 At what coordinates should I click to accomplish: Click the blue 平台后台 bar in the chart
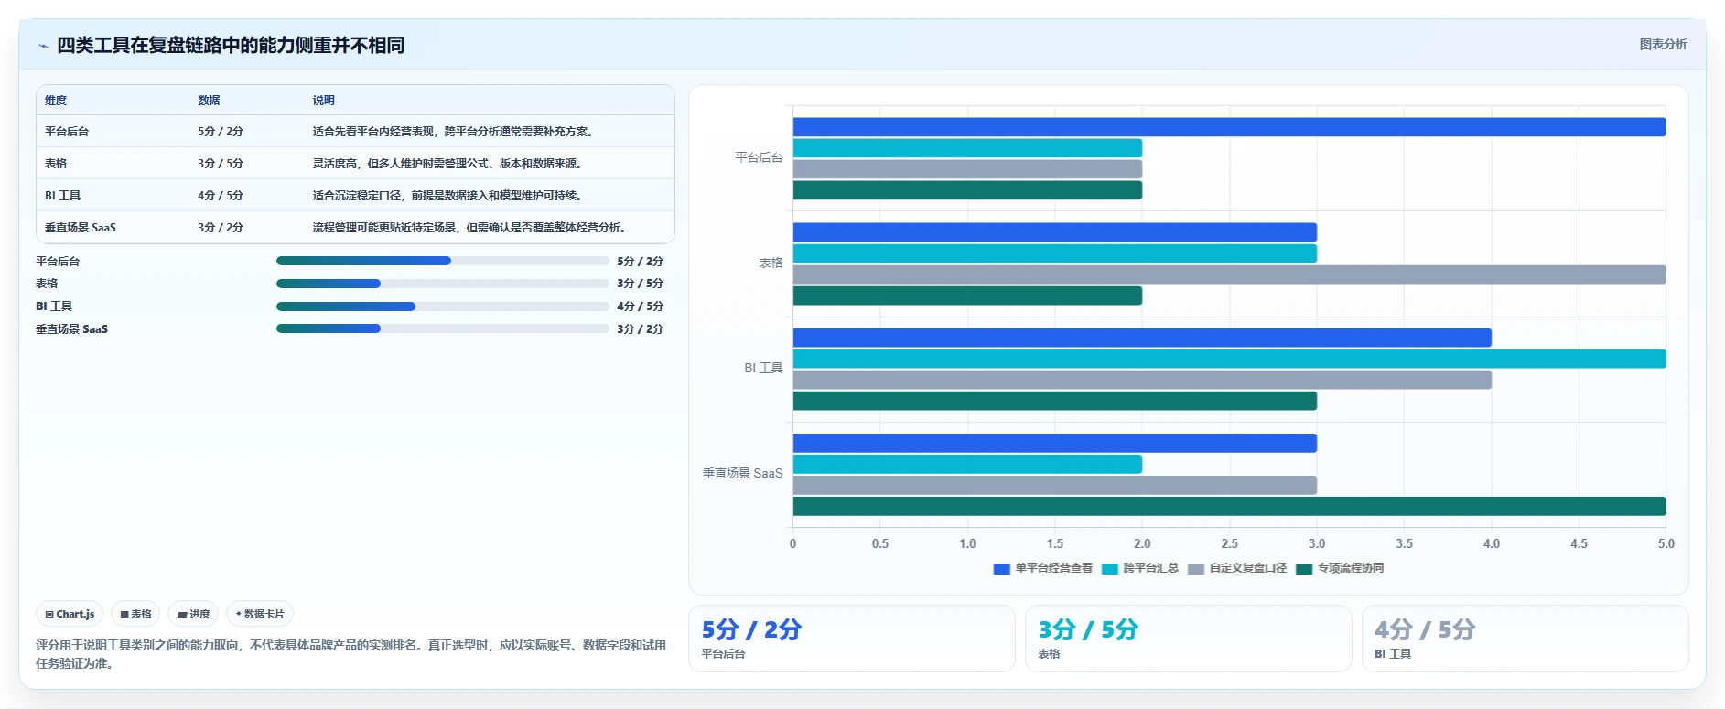point(1229,127)
